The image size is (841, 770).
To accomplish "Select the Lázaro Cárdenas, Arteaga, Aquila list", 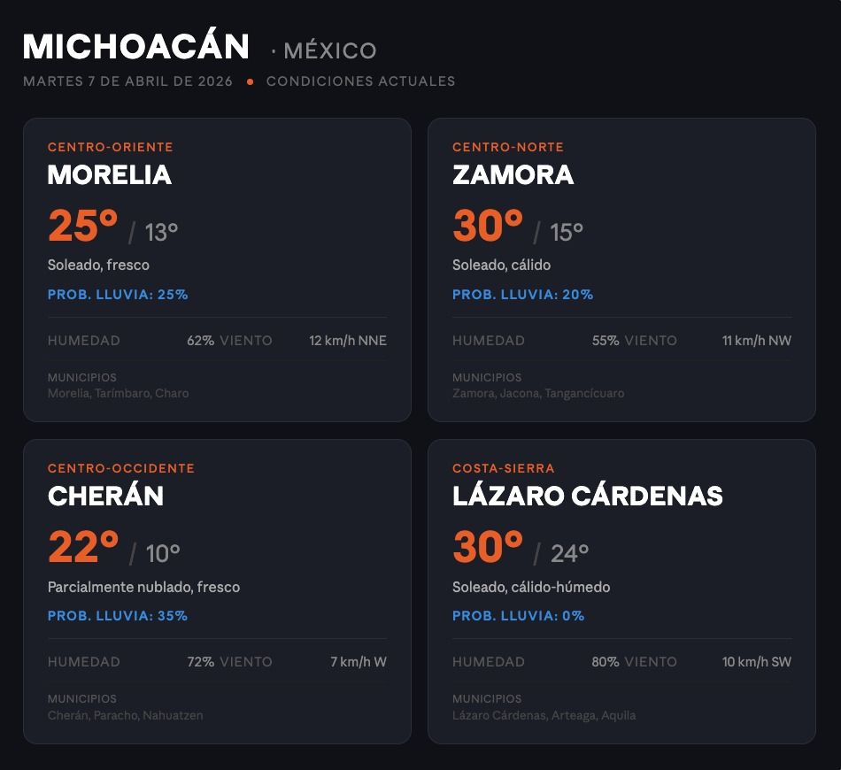I will pos(544,715).
